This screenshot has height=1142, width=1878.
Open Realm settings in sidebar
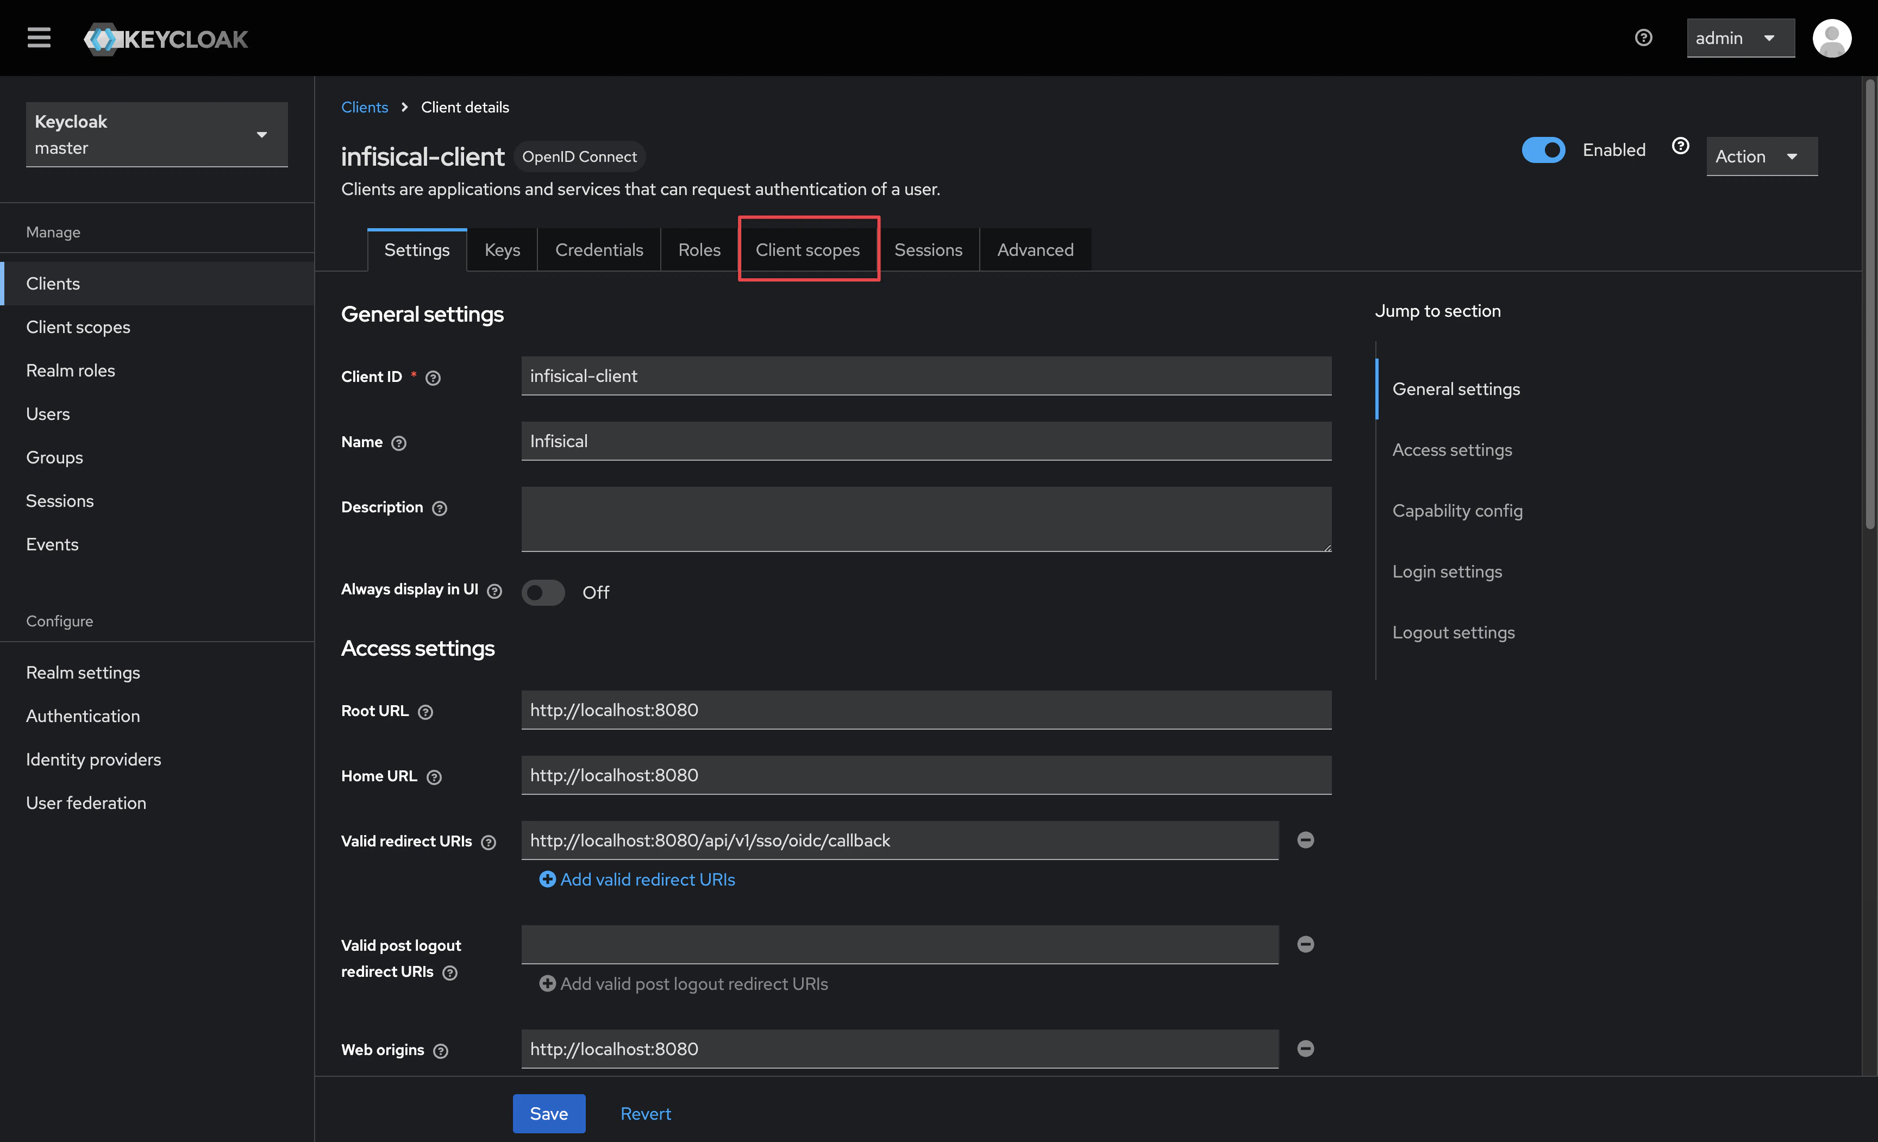[x=157, y=673]
